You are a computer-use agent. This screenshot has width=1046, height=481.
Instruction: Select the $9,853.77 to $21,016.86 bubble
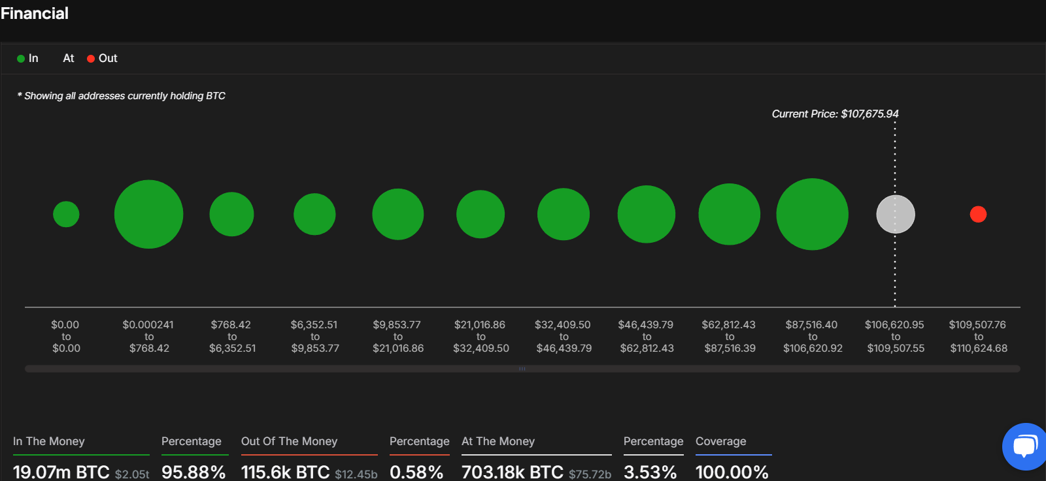[x=397, y=214]
